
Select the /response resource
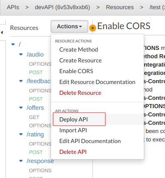coord(40,161)
